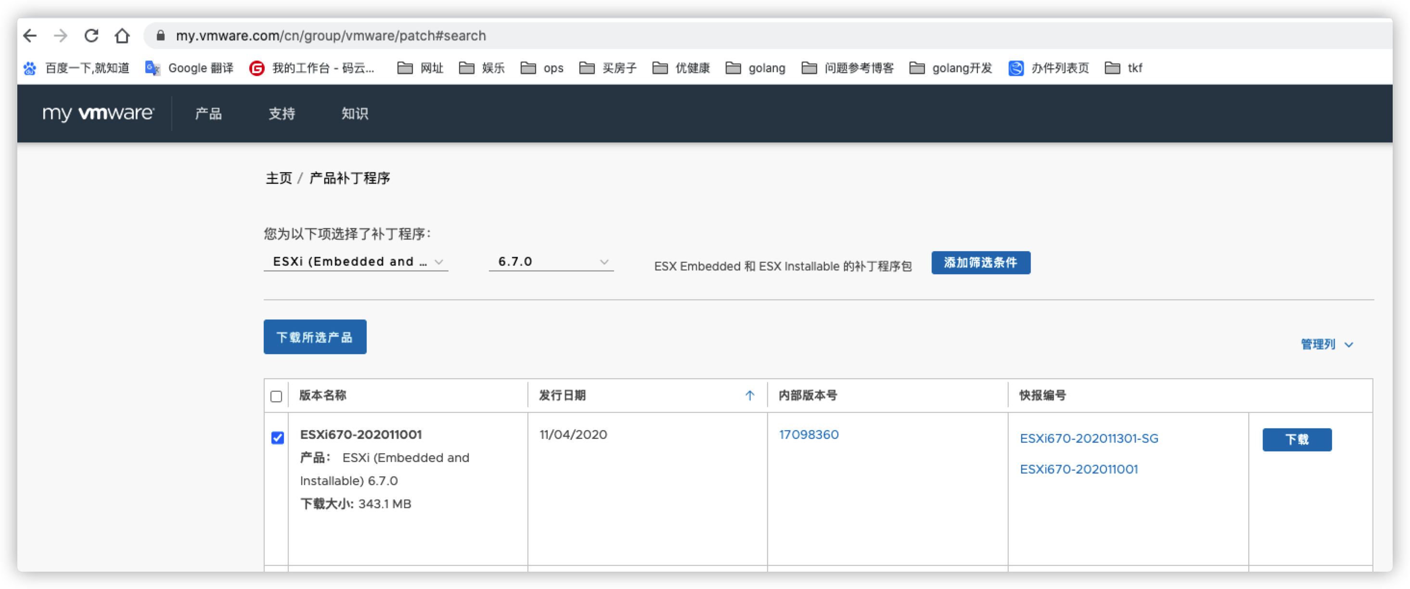Click the browser back arrow icon

coord(30,36)
